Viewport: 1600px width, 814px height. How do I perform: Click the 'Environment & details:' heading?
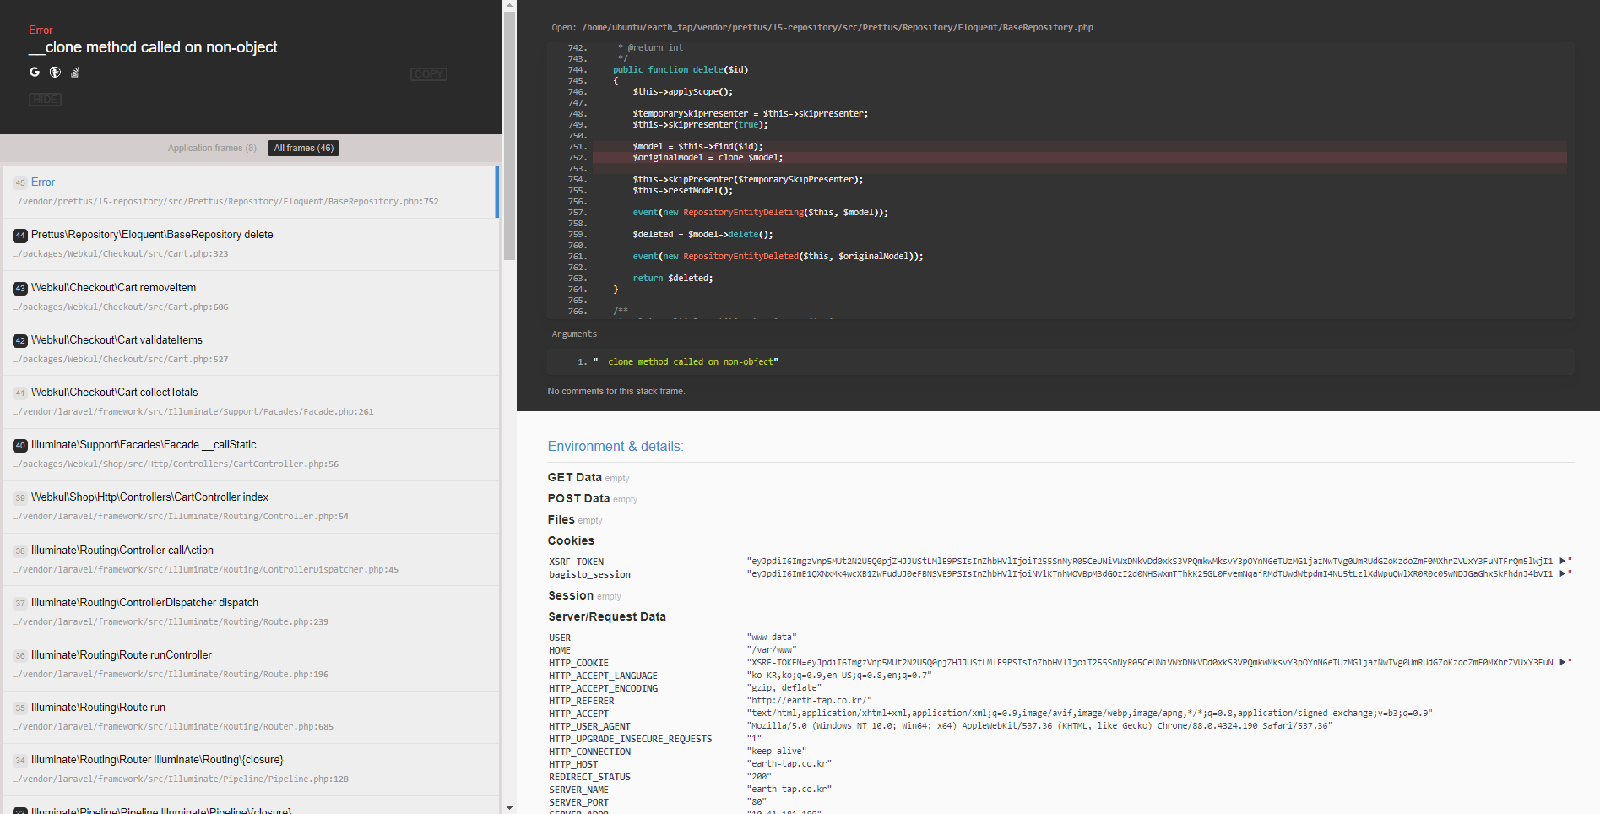[x=616, y=447]
